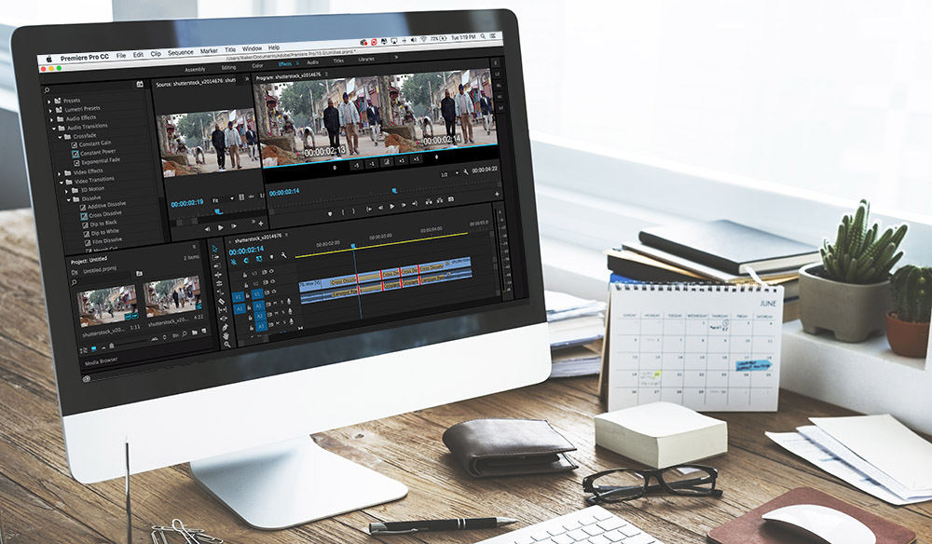Viewport: 932px width, 544px height.
Task: Select the Slip tool
Action: click(223, 310)
